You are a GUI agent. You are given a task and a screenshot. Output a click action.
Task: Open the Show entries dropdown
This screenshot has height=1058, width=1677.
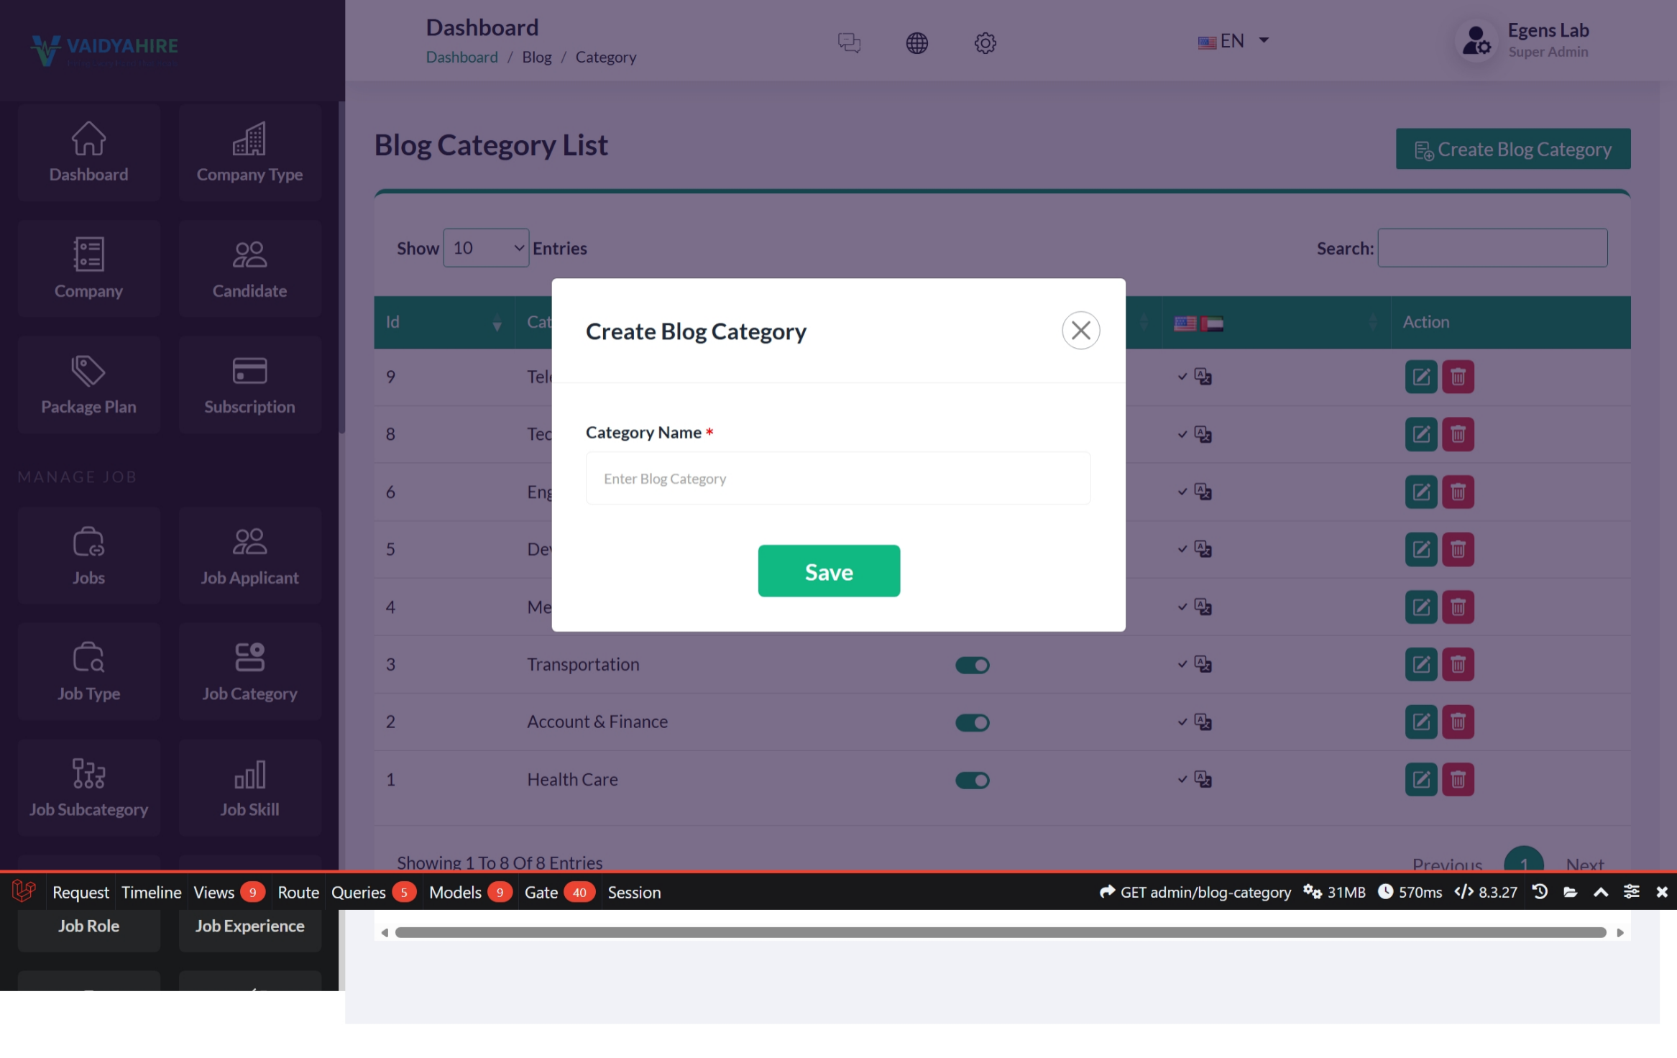(486, 248)
